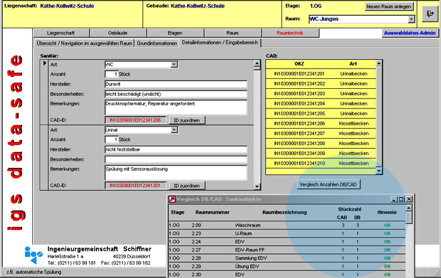The width and height of the screenshot is (441, 278).
Task: Click the exit door icon button
Action: 429,13
